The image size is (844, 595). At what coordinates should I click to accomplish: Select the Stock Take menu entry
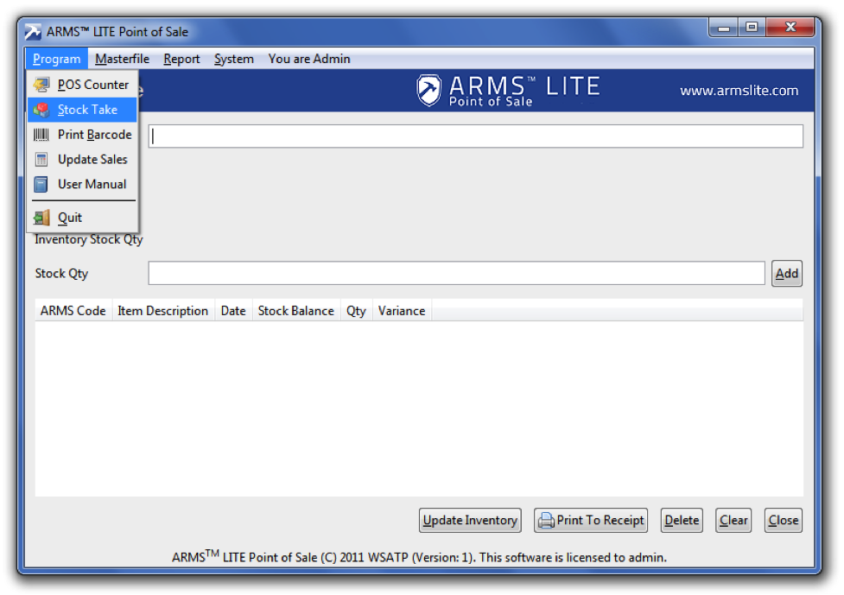click(82, 110)
